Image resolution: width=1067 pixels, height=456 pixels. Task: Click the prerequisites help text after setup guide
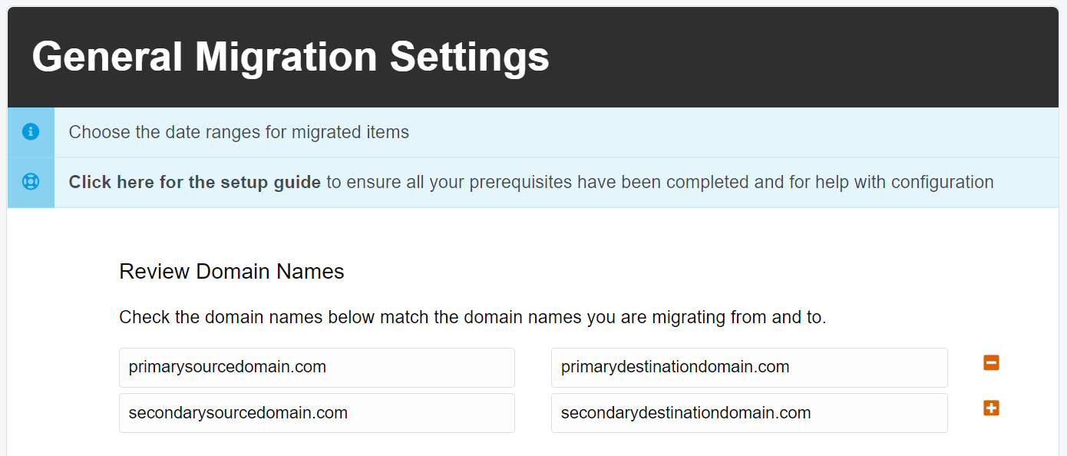(660, 182)
